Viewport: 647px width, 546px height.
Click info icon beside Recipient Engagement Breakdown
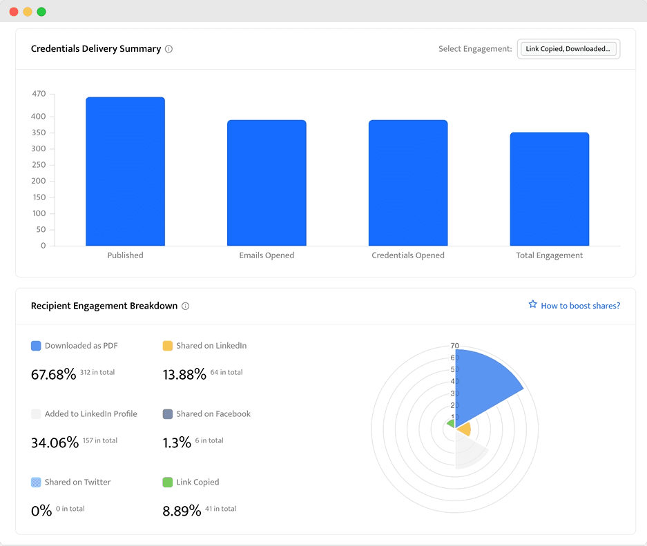(185, 306)
